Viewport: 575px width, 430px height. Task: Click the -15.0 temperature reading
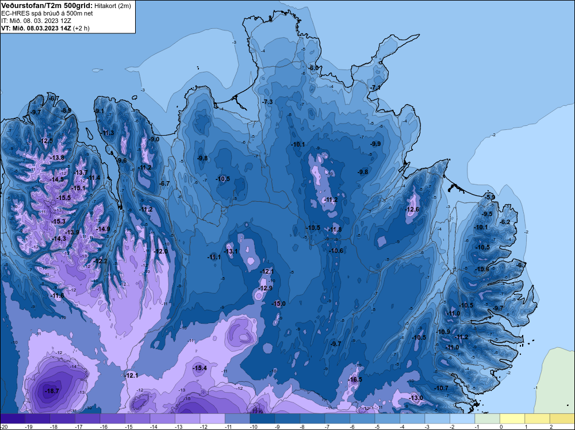point(278,304)
